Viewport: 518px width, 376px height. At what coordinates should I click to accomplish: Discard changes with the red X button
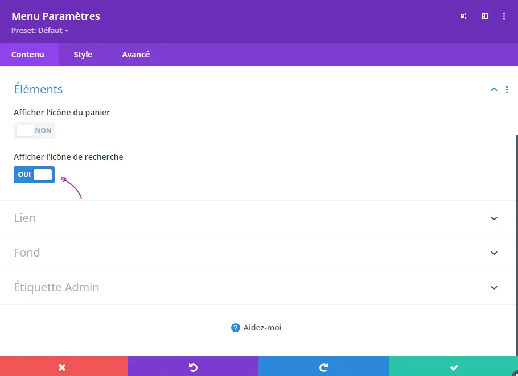click(63, 367)
